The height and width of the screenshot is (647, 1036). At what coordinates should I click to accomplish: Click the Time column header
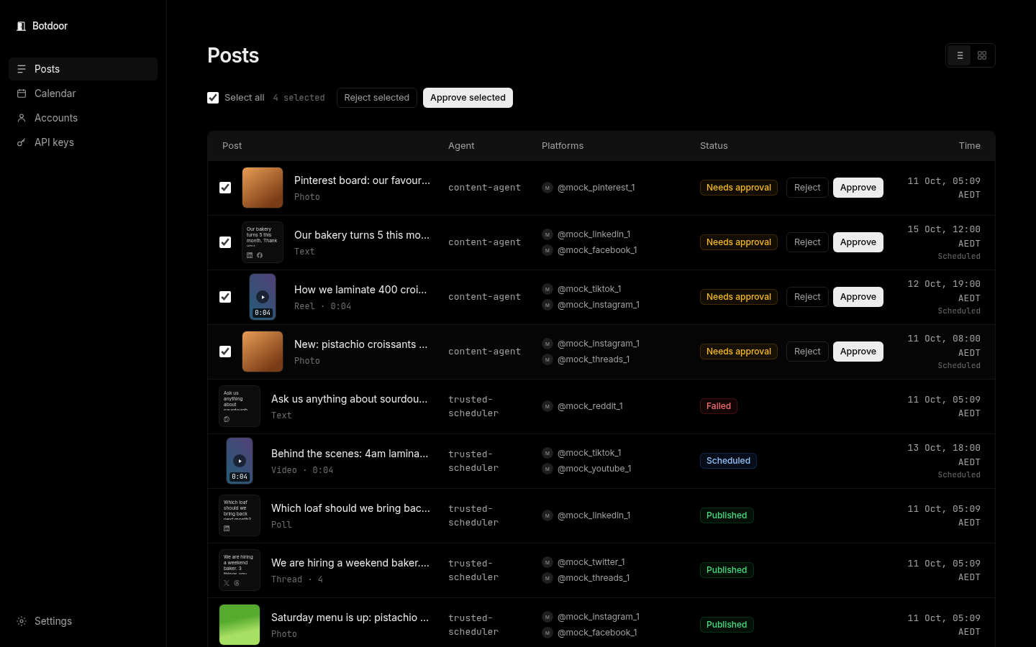(970, 146)
